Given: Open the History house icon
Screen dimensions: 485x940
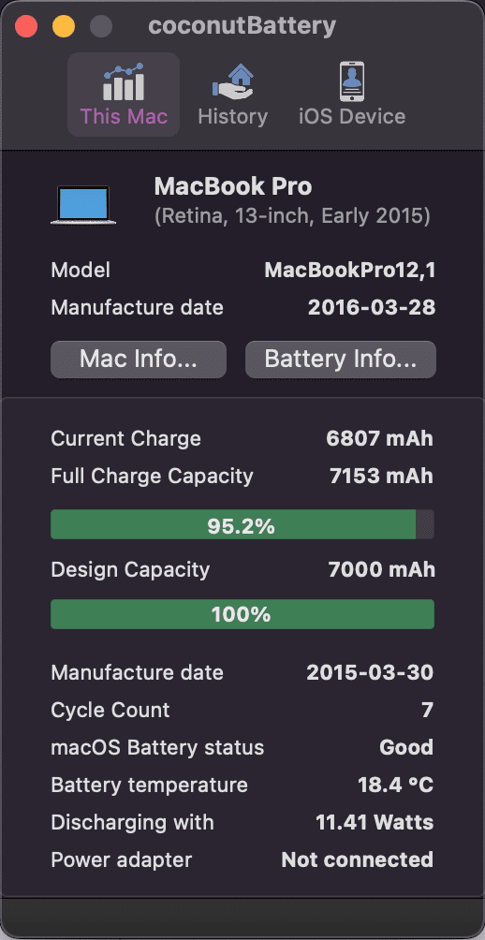Looking at the screenshot, I should point(232,81).
